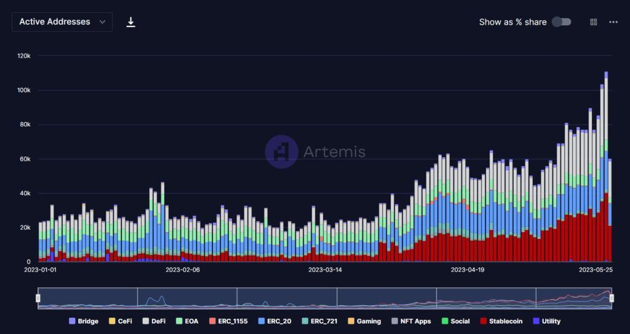Viewport: 630px width, 334px height.
Task: Toggle NFT Apps in the legend
Action: 411,321
